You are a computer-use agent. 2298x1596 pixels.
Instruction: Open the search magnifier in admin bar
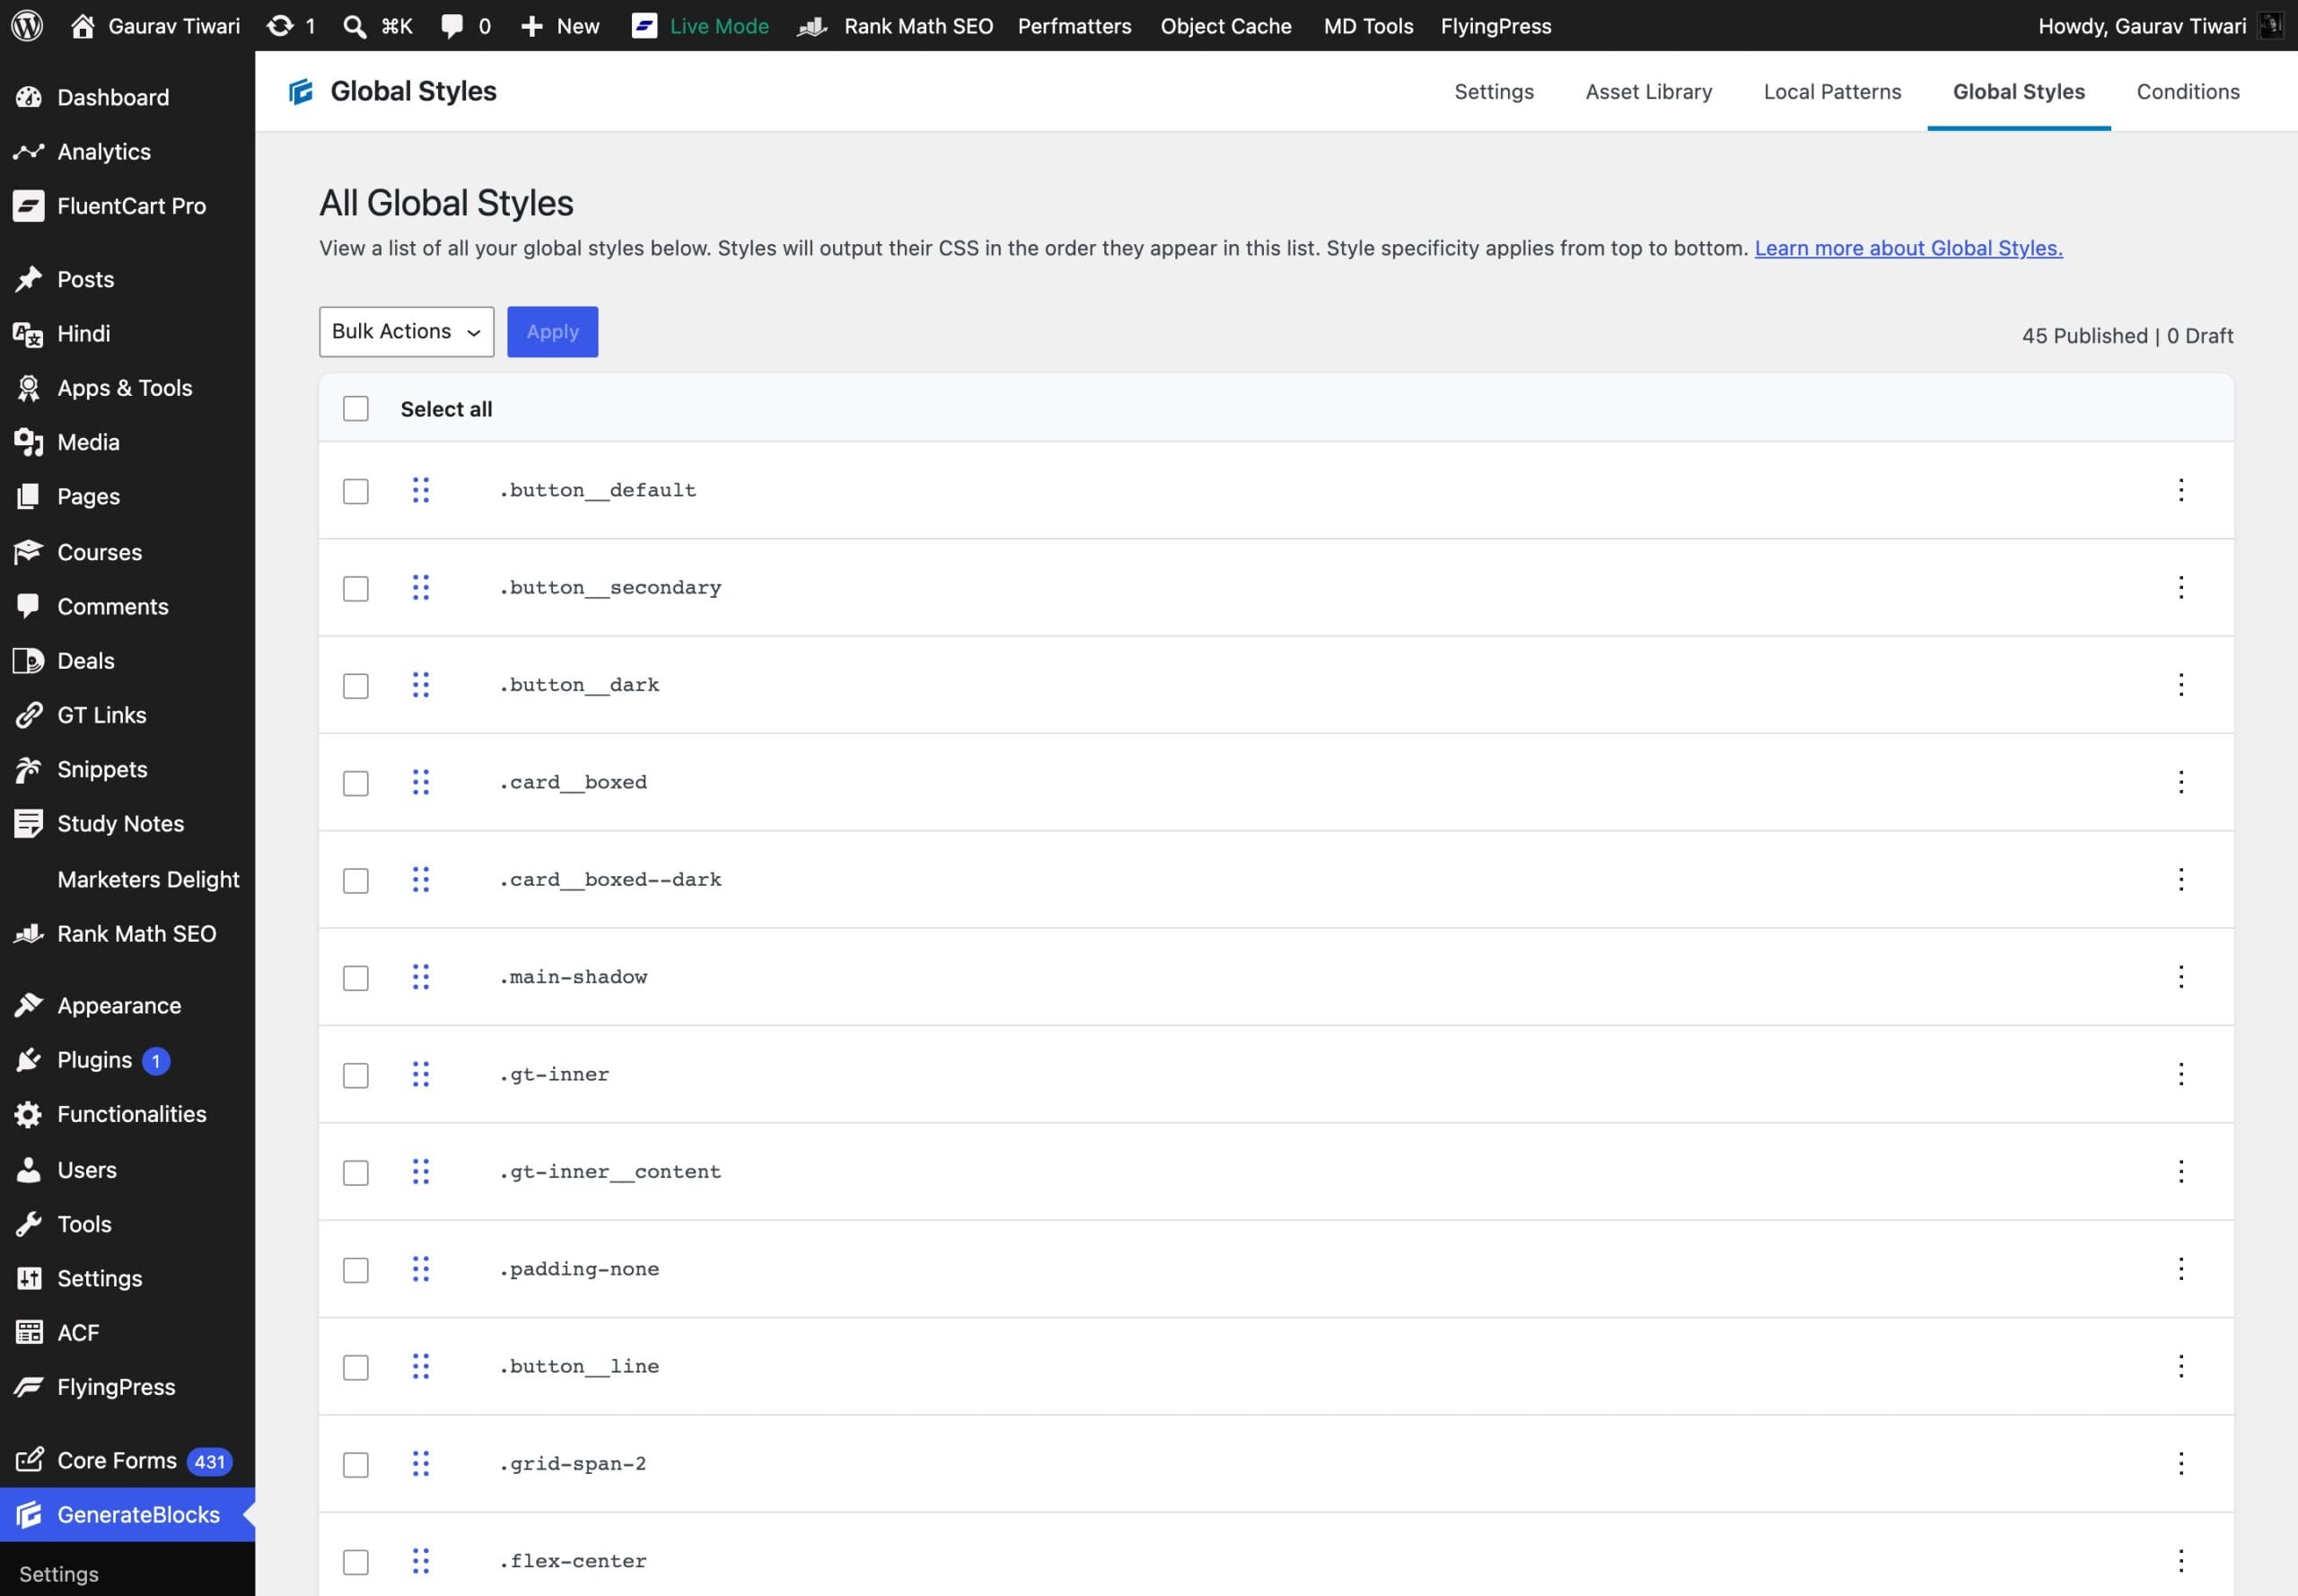pos(354,26)
